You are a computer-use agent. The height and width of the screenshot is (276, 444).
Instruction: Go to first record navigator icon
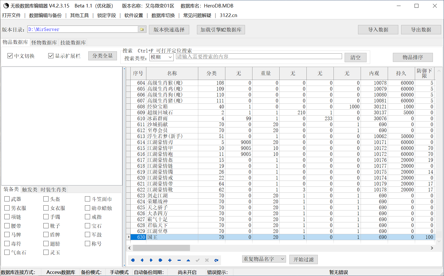133,260
